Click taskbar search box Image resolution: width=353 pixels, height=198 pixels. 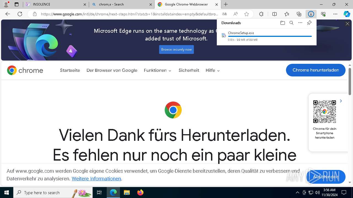coord(53,193)
